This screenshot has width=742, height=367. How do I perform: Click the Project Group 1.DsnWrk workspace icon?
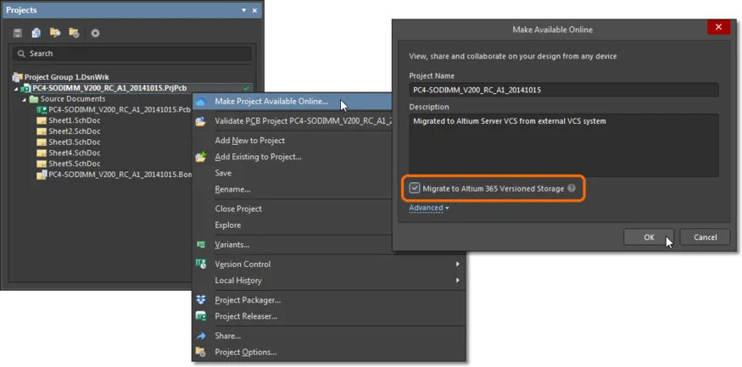point(18,76)
